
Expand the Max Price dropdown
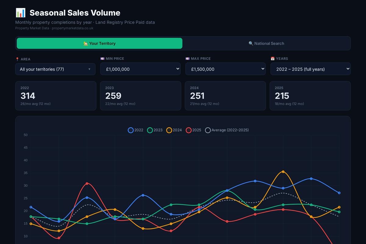click(x=225, y=69)
